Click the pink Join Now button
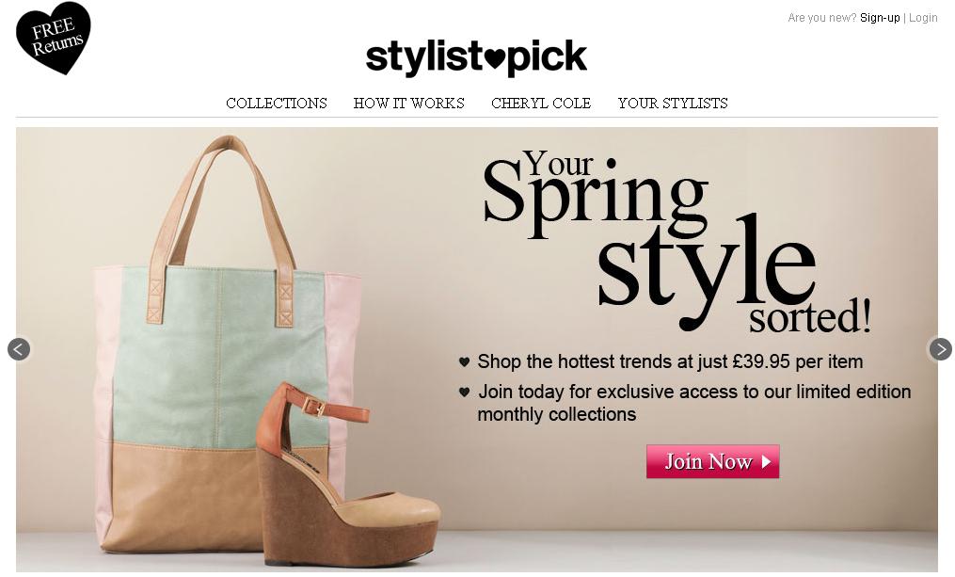The height and width of the screenshot is (577, 955). click(712, 461)
